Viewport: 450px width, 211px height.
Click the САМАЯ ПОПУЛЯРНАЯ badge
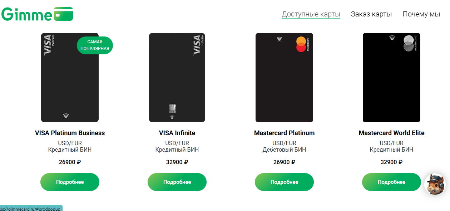tap(95, 45)
